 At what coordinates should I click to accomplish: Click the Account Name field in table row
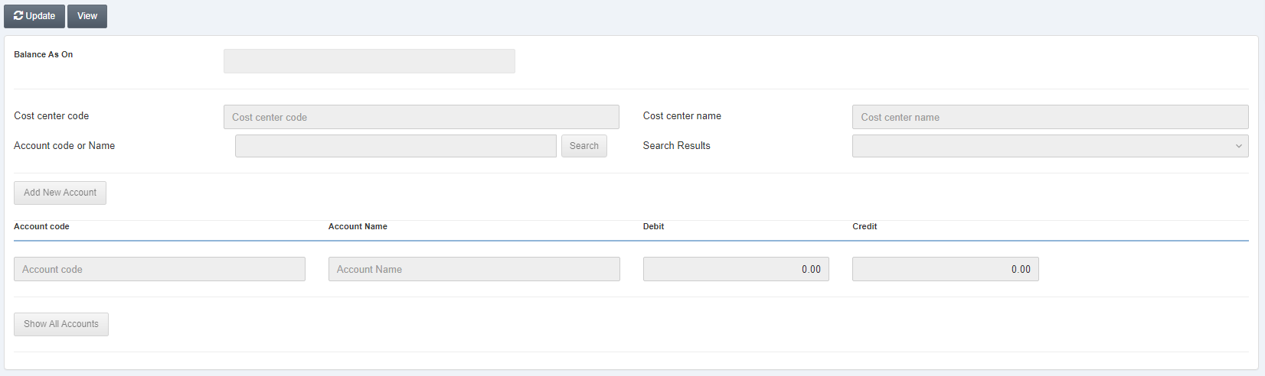click(x=474, y=269)
